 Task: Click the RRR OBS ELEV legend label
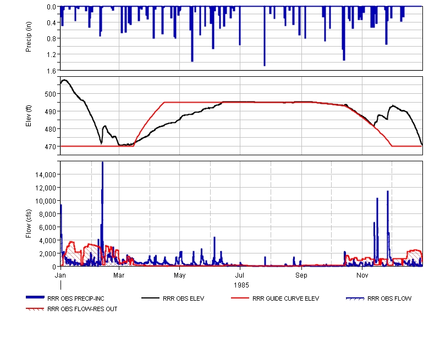(x=184, y=298)
